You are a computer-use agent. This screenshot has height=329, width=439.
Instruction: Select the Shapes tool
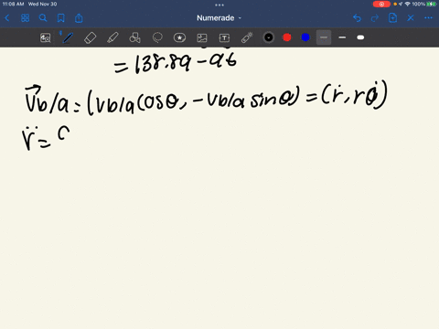pos(134,37)
